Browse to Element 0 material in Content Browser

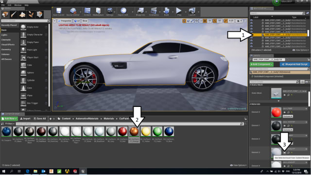(x=288, y=112)
